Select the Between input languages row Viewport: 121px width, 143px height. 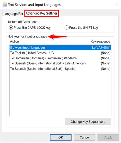[60, 48]
